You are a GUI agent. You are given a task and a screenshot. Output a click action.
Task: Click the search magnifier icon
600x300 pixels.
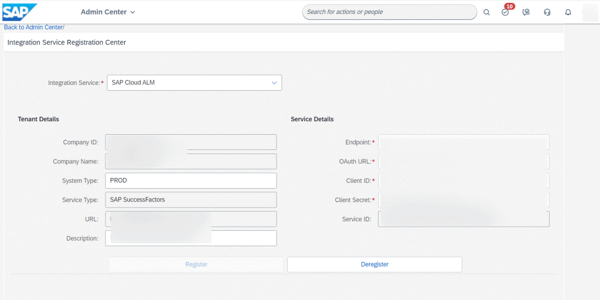[x=486, y=12]
